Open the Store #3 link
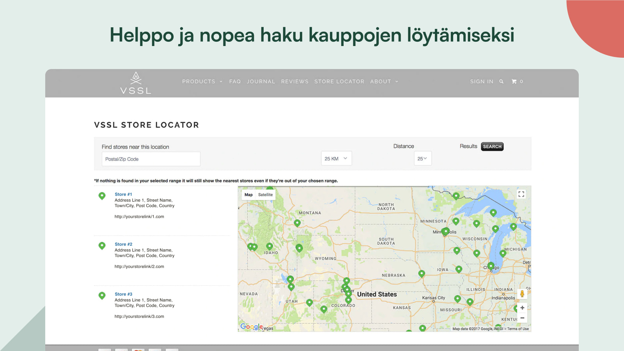Screen dimensions: 624x351 coord(123,294)
